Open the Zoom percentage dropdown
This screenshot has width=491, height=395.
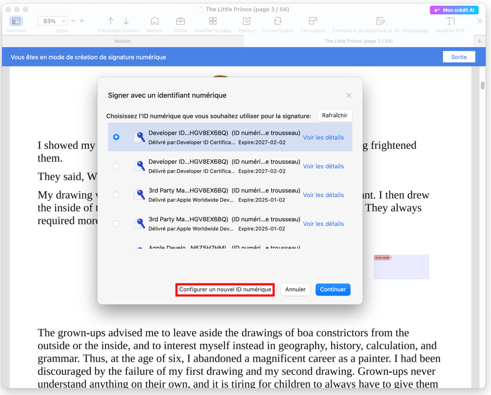pyautogui.click(x=53, y=21)
